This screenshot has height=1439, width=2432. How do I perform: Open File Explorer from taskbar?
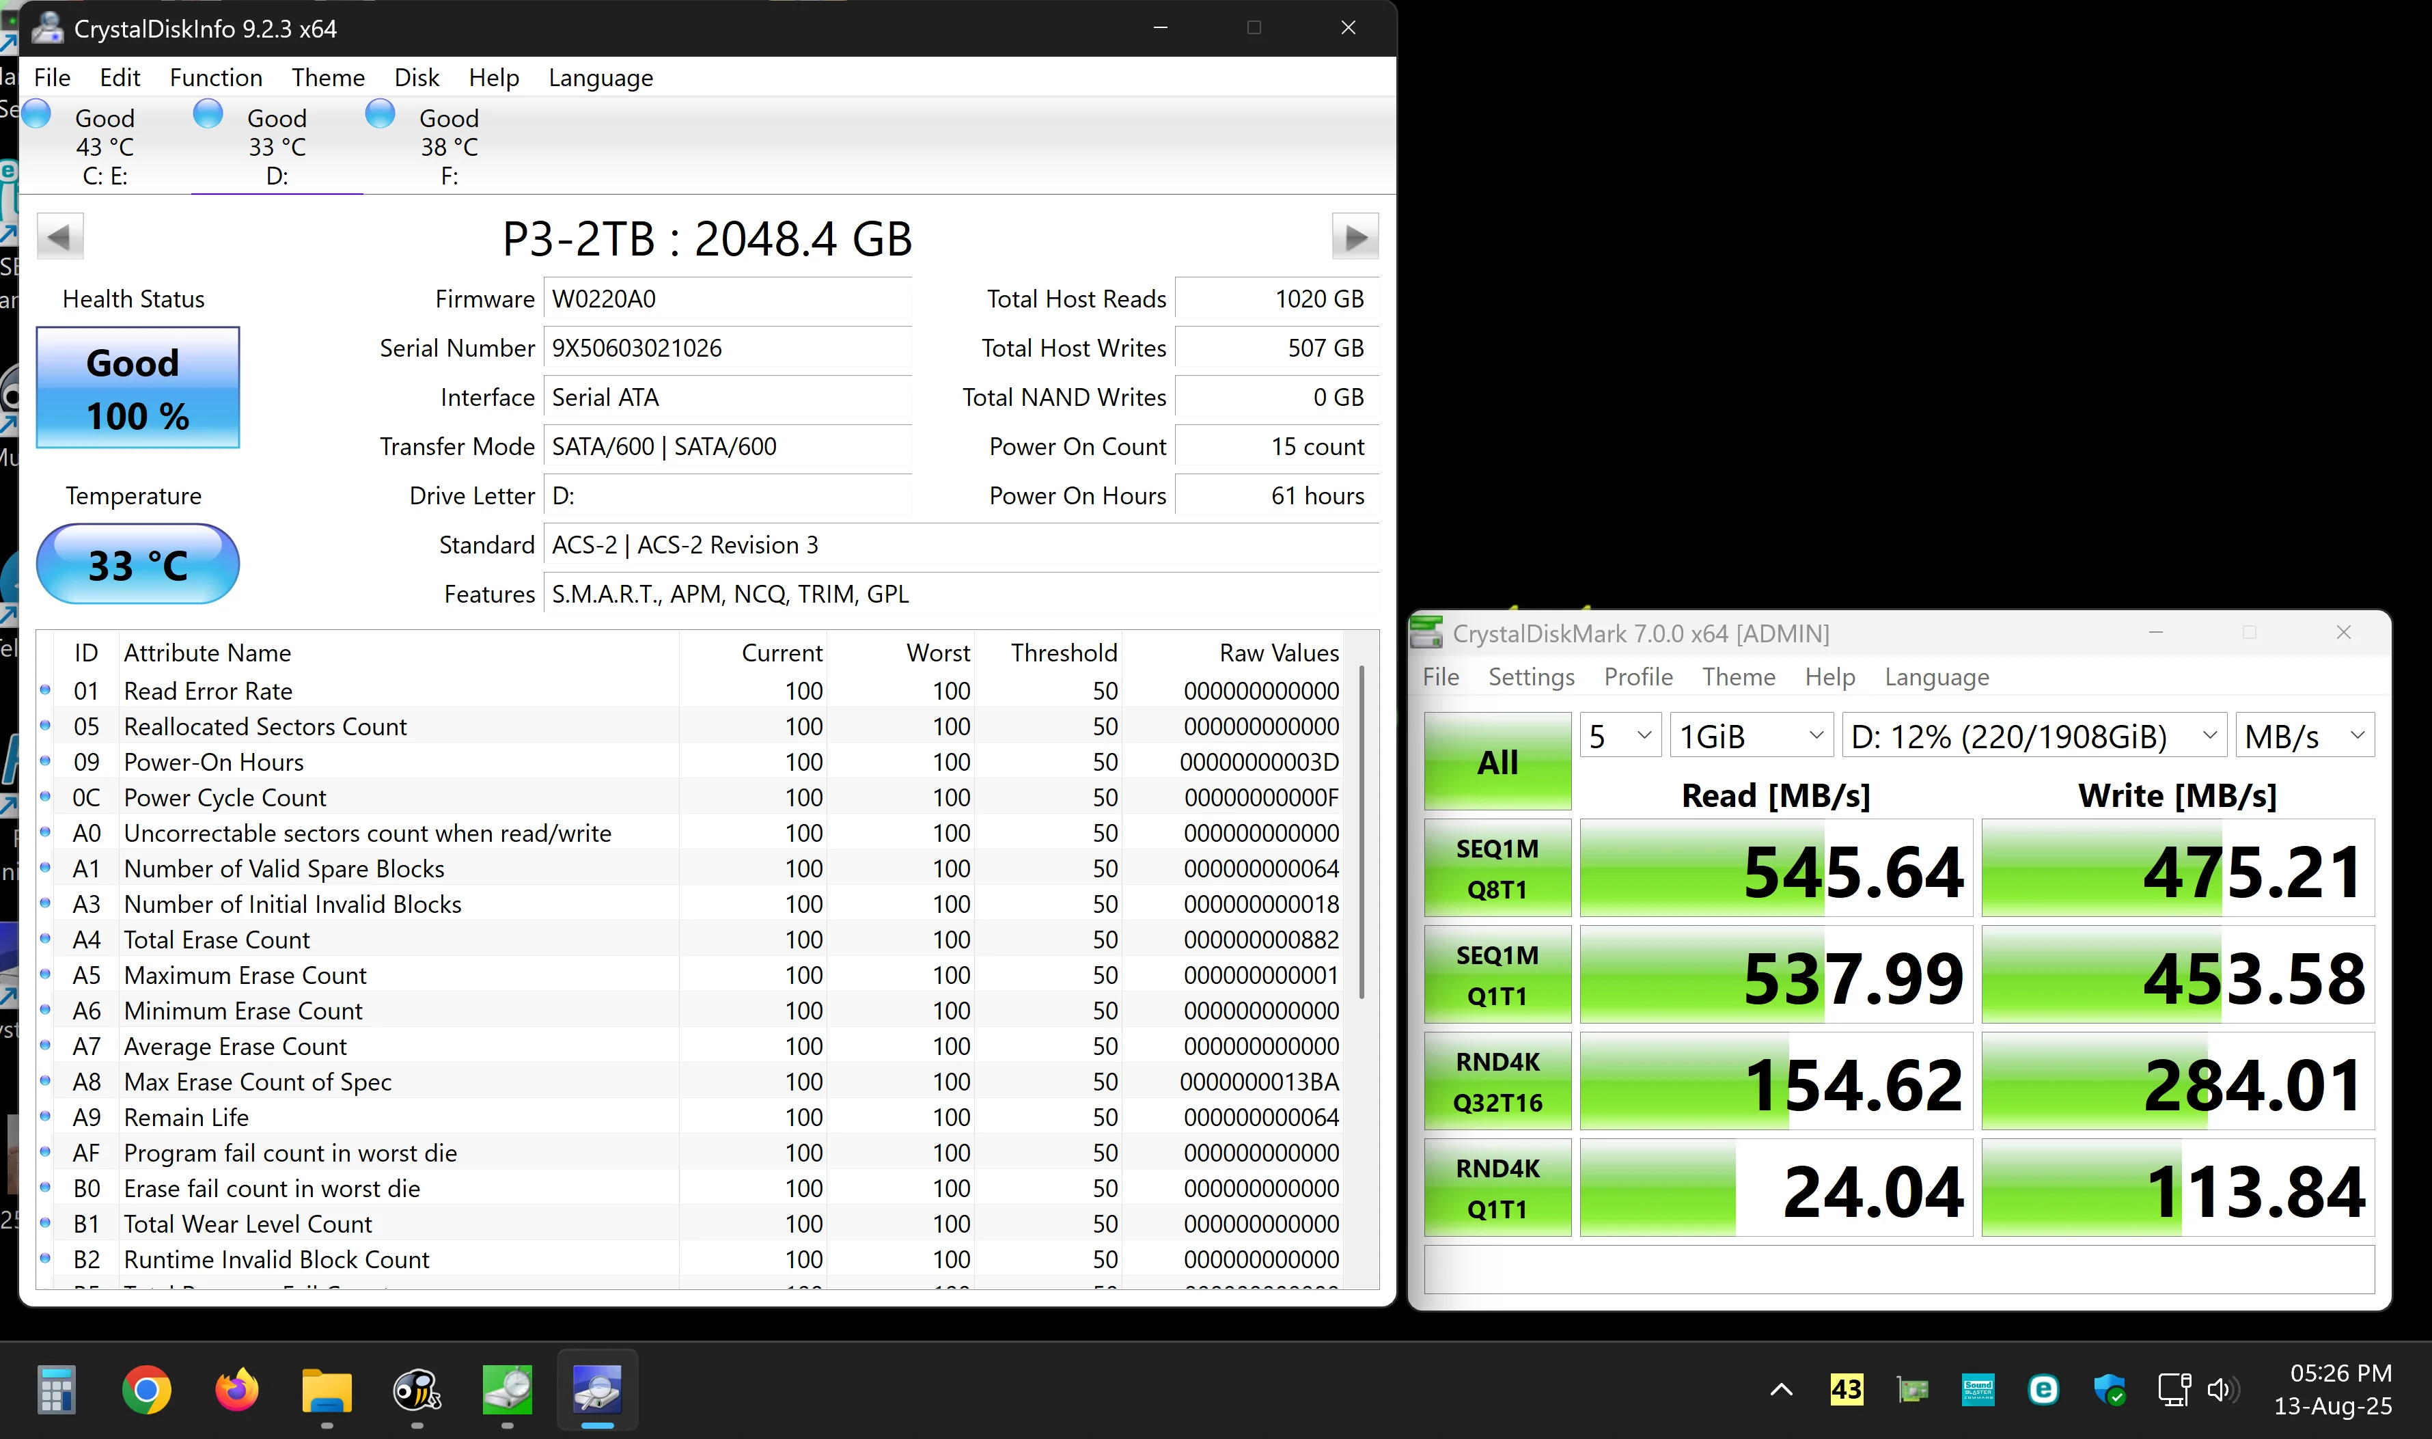327,1390
